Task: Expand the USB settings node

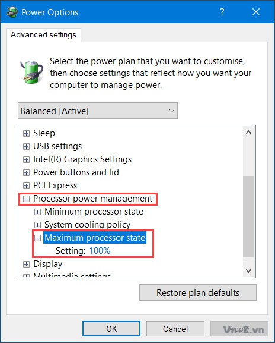Action: click(26, 146)
